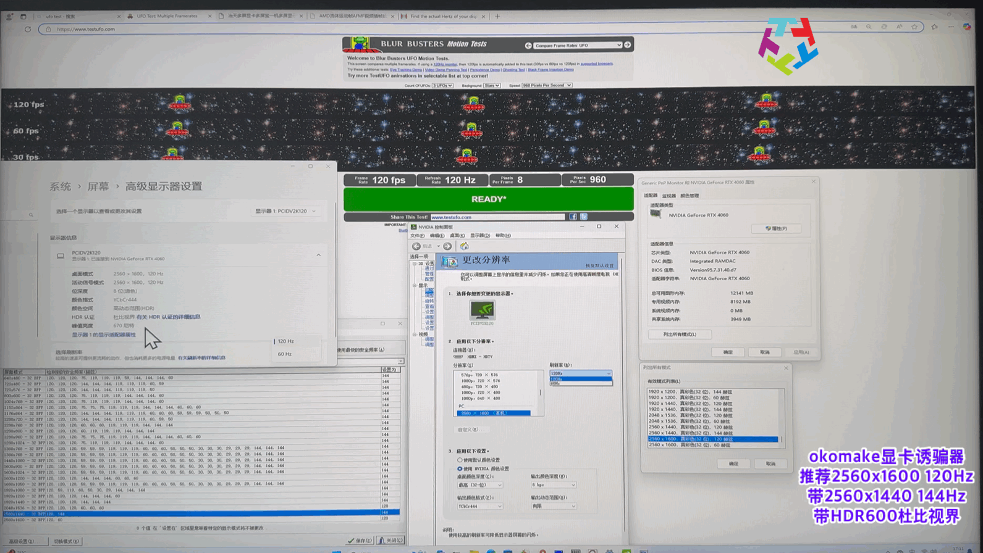Click the browser refresh button
The width and height of the screenshot is (983, 553).
[x=27, y=29]
